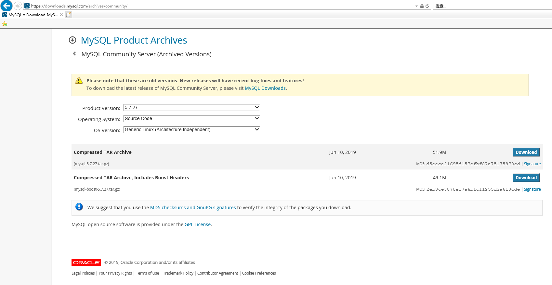Open Trademark Policy footer link
Image resolution: width=552 pixels, height=285 pixels.
(178, 273)
